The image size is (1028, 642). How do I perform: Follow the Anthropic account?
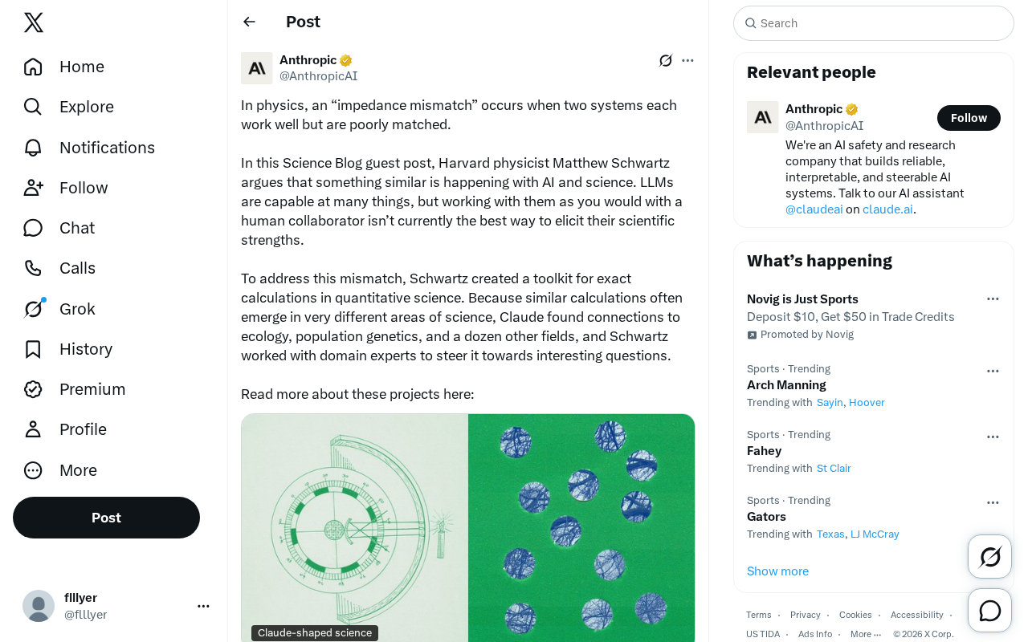coord(969,118)
